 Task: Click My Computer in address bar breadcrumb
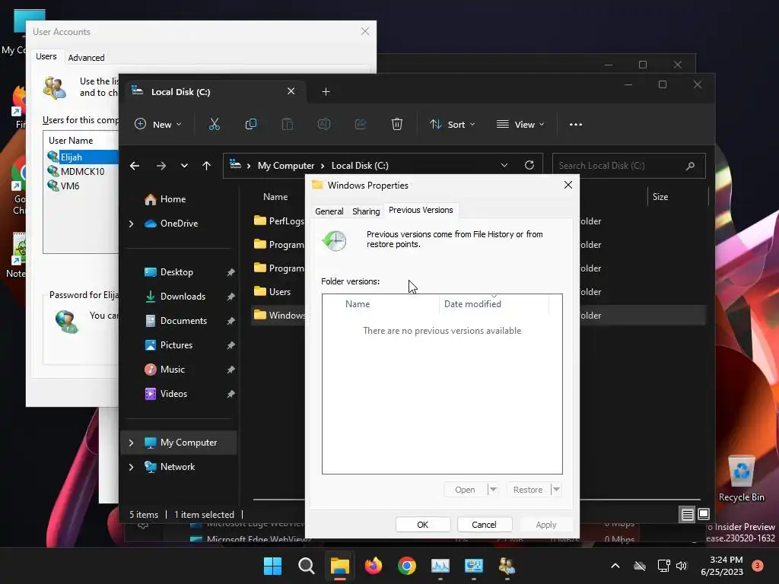point(286,165)
